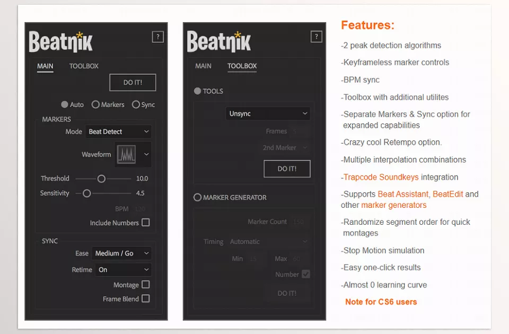The image size is (509, 334).
Task: Click the waveform preview thumbnail icon
Action: coord(126,154)
